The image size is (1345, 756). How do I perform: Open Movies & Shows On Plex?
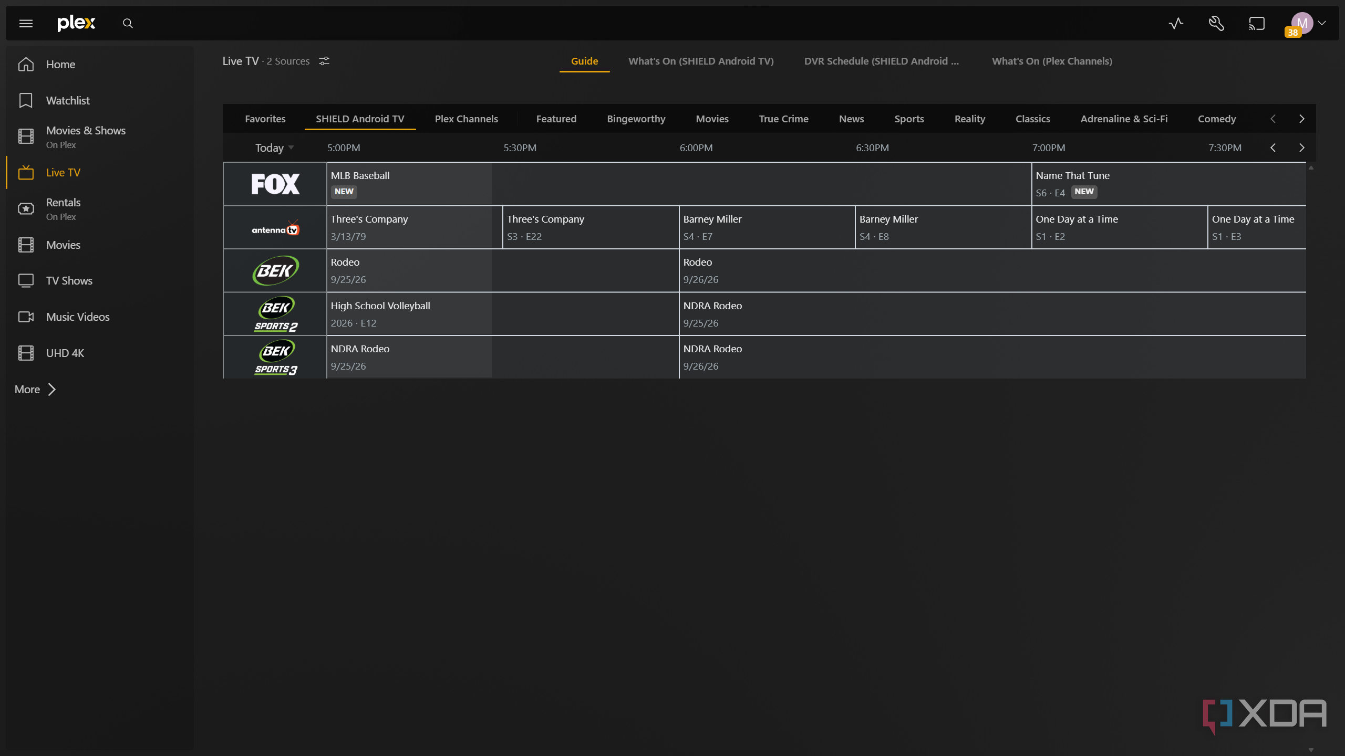[86, 136]
